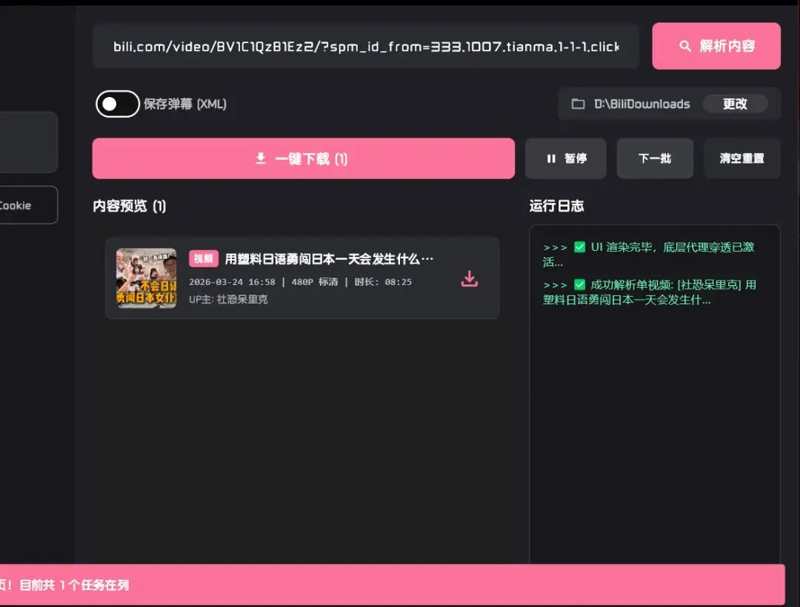Image resolution: width=800 pixels, height=607 pixels.
Task: Click the download arrow icon in 一键下载 button
Action: point(260,158)
